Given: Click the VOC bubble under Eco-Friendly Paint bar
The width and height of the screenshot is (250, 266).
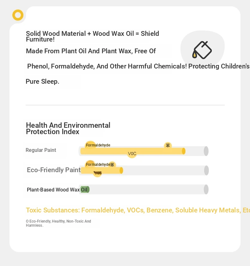Looking at the screenshot, I should pyautogui.click(x=97, y=173).
